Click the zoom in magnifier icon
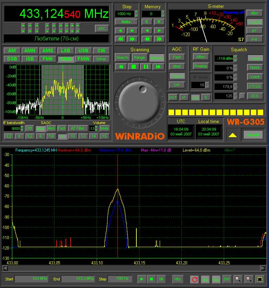This screenshot has width=269, height=288. pos(249,279)
